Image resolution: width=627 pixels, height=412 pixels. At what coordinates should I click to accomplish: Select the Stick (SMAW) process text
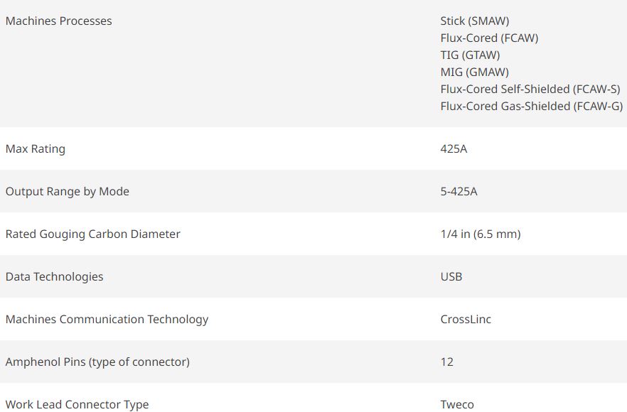[474, 21]
